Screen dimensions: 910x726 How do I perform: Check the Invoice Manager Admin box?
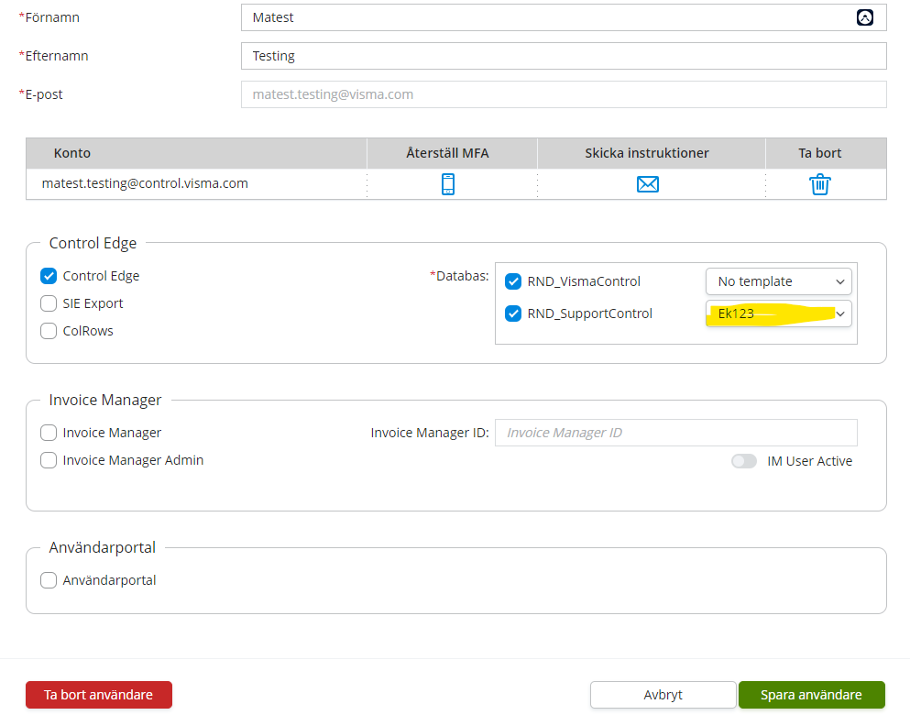click(49, 460)
